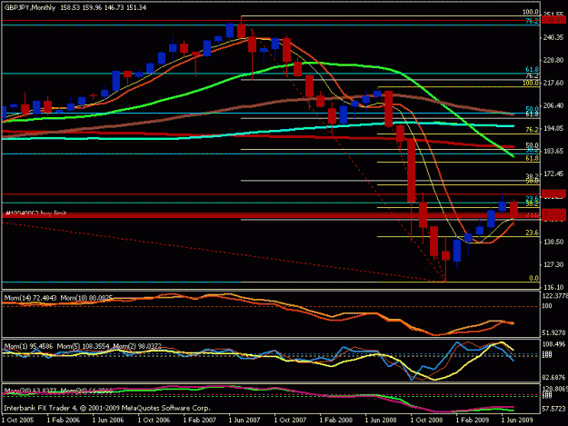Select the cyan 61.8 Fibonacci label below 228.80

click(533, 69)
